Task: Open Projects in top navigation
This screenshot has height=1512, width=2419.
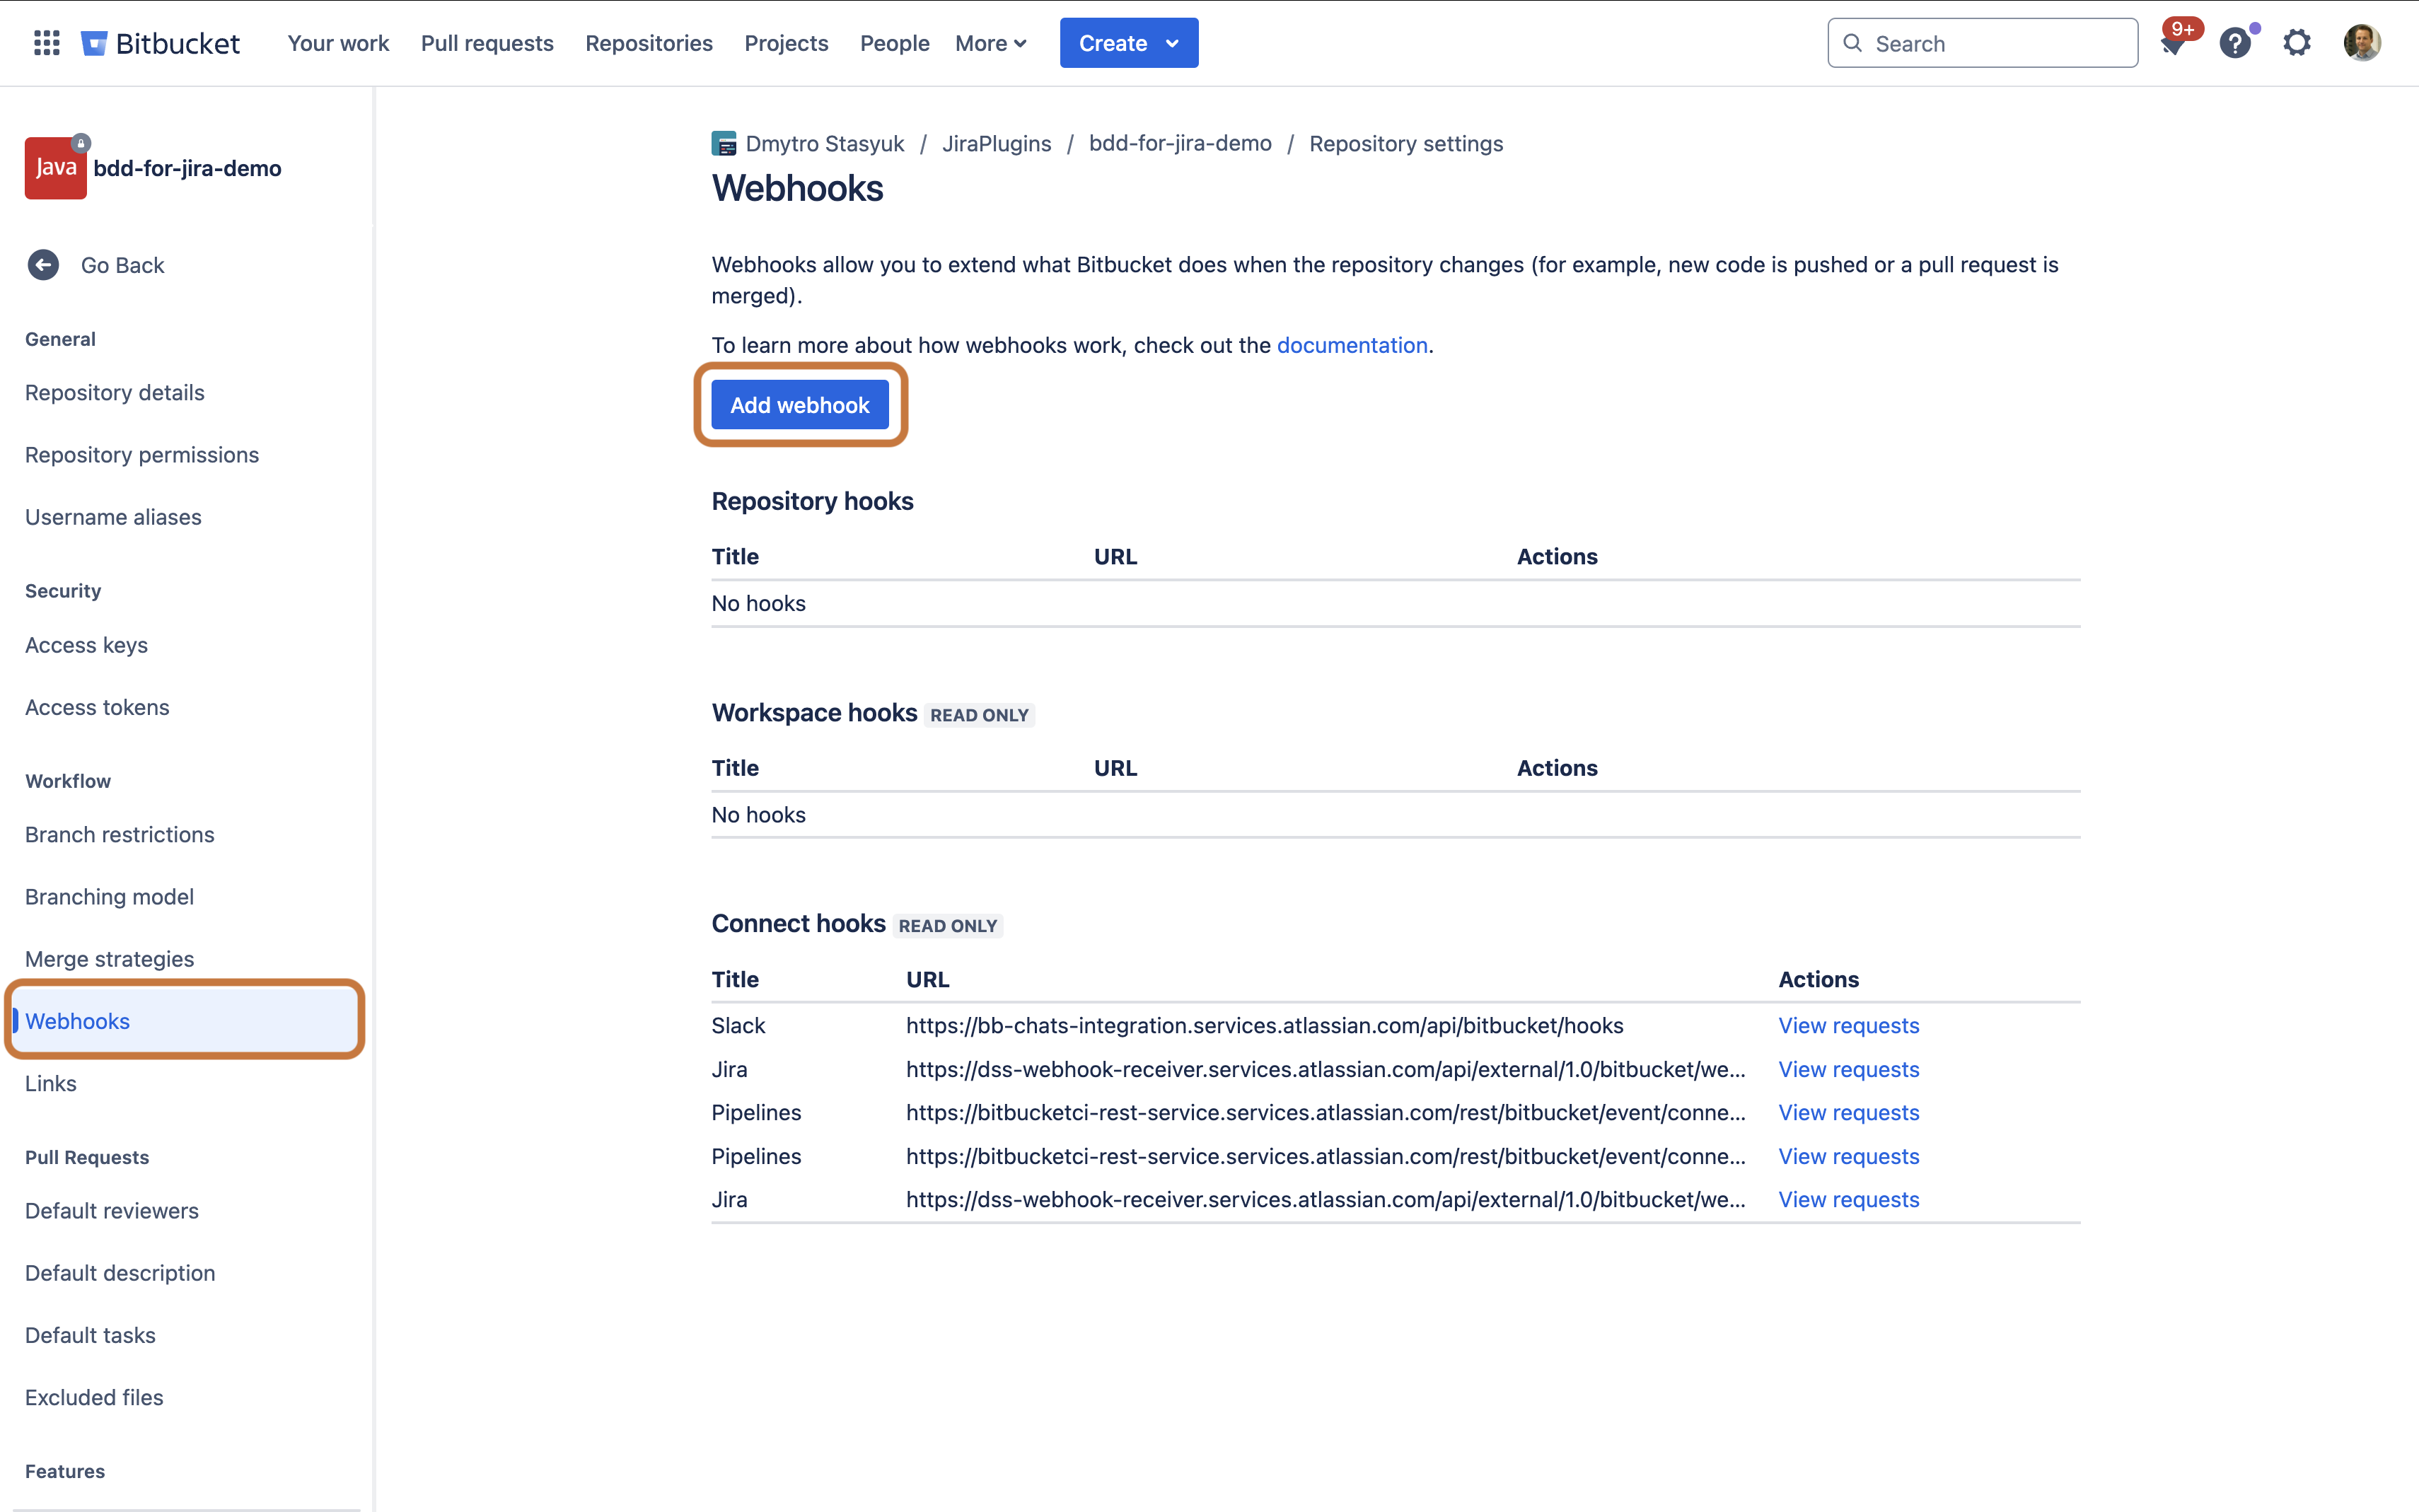Action: point(786,43)
